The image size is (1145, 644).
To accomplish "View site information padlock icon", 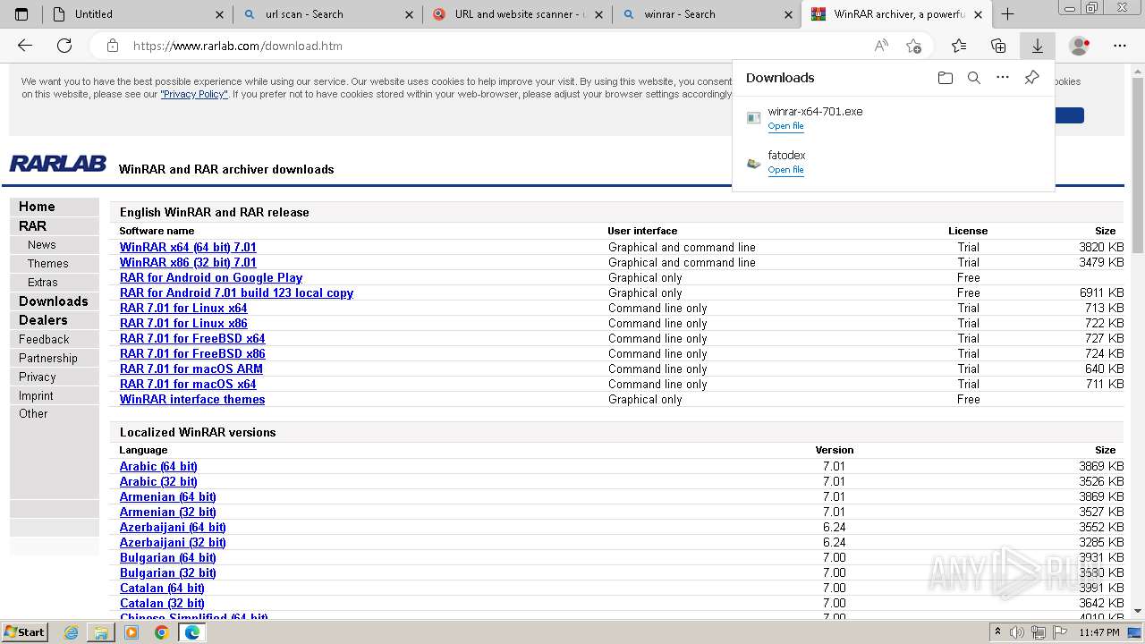I will [x=113, y=46].
